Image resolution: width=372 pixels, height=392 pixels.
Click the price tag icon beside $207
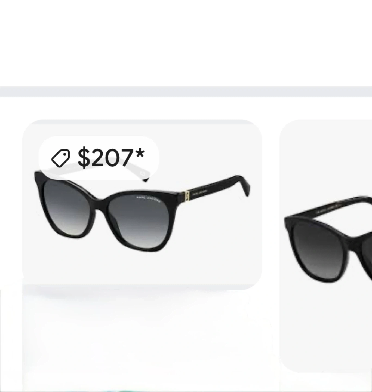(x=60, y=158)
